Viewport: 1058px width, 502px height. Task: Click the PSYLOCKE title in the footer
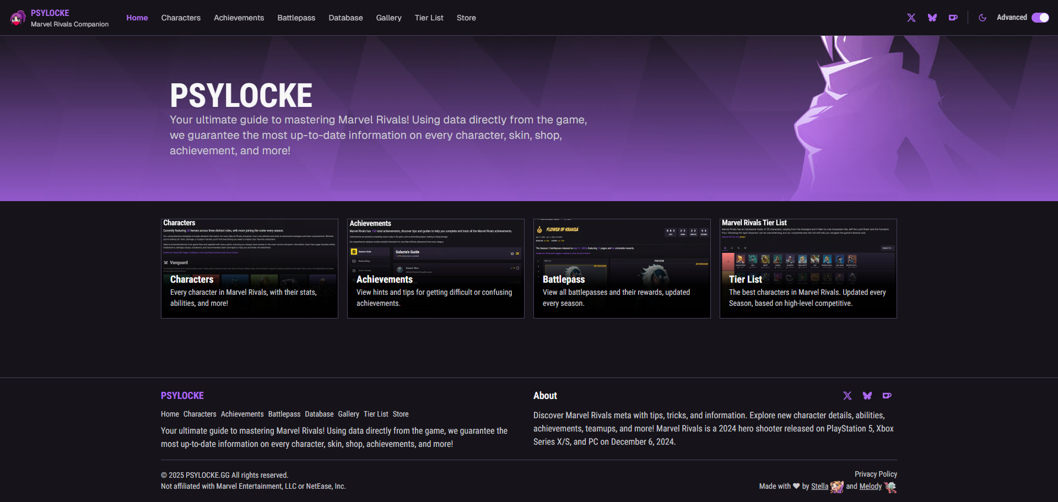(x=182, y=396)
